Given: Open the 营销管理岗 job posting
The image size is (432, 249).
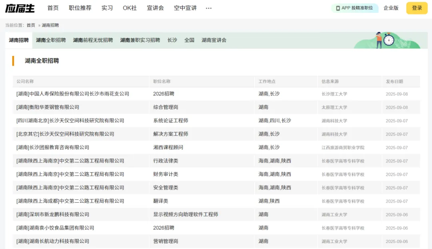Looking at the screenshot, I should pyautogui.click(x=166, y=241).
